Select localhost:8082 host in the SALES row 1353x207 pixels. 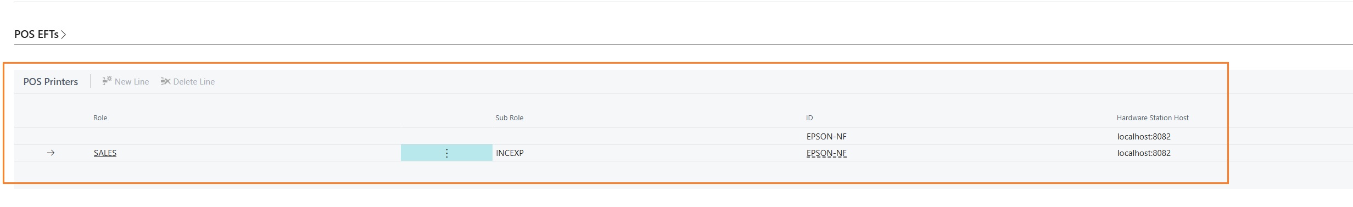1144,153
